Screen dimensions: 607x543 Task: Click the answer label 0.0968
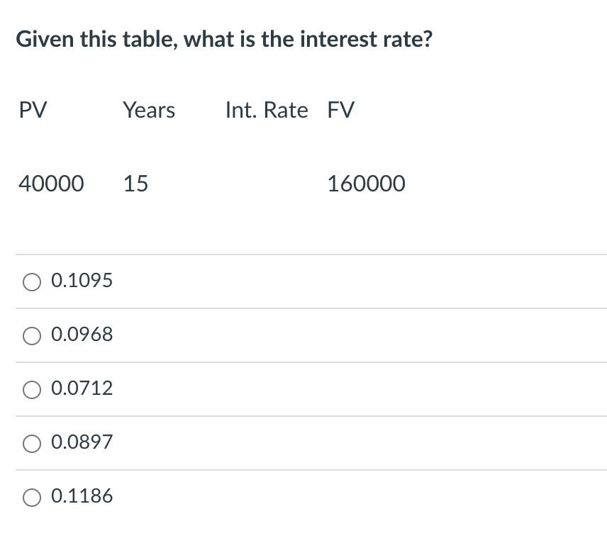point(82,334)
